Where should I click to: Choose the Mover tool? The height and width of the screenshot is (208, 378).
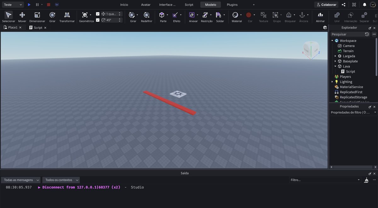(22, 15)
